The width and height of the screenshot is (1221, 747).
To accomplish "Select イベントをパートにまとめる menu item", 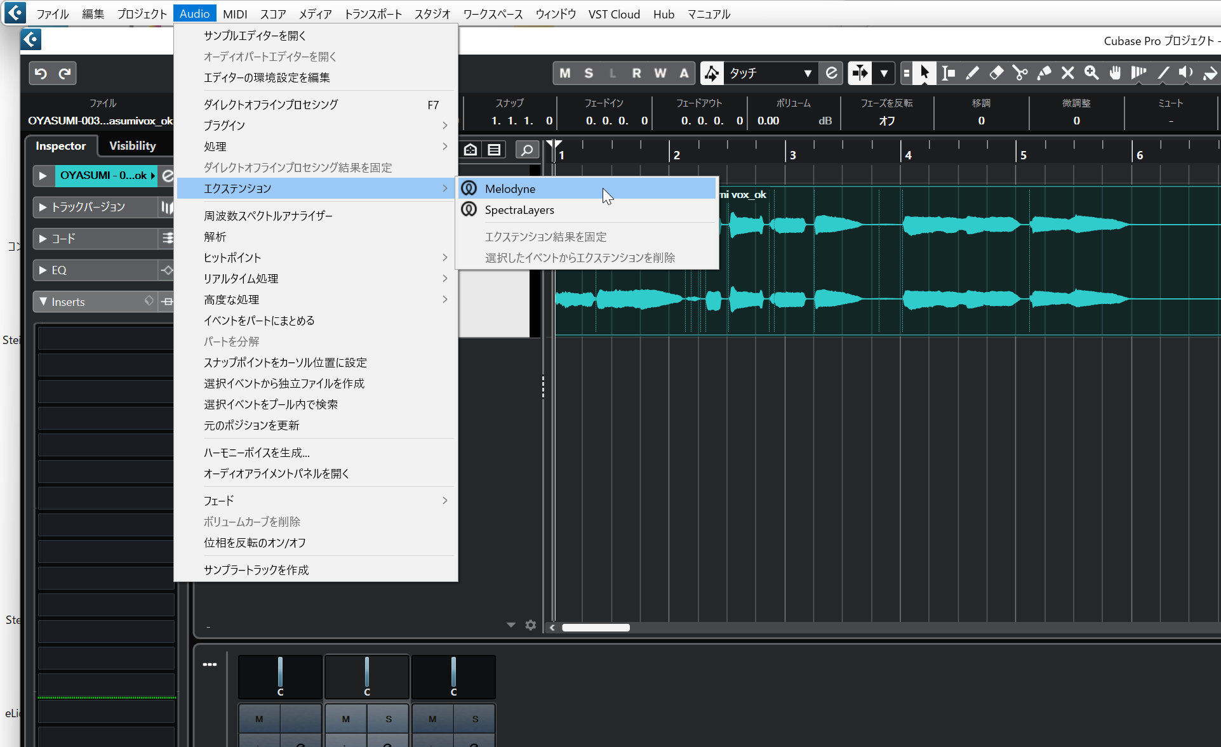I will [316, 321].
